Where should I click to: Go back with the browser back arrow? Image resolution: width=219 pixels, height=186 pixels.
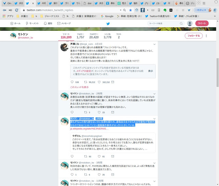pos(4,10)
